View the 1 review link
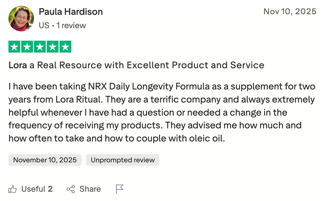 click(72, 26)
